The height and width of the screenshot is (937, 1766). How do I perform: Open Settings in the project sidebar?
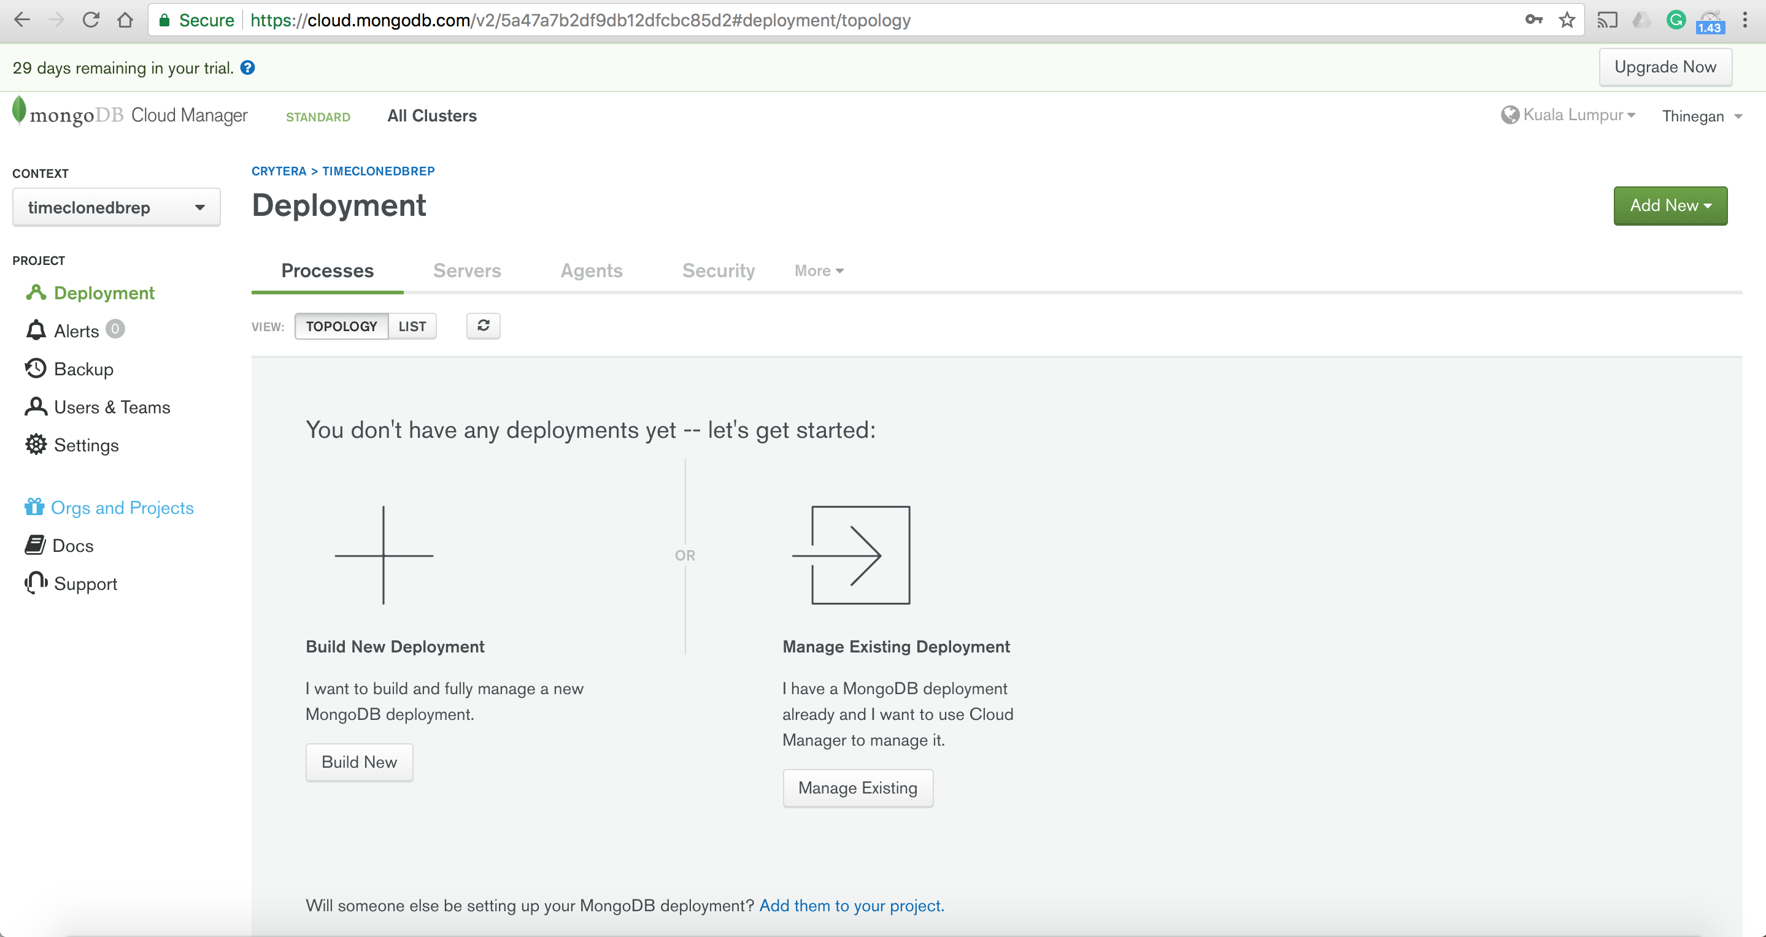pos(86,445)
